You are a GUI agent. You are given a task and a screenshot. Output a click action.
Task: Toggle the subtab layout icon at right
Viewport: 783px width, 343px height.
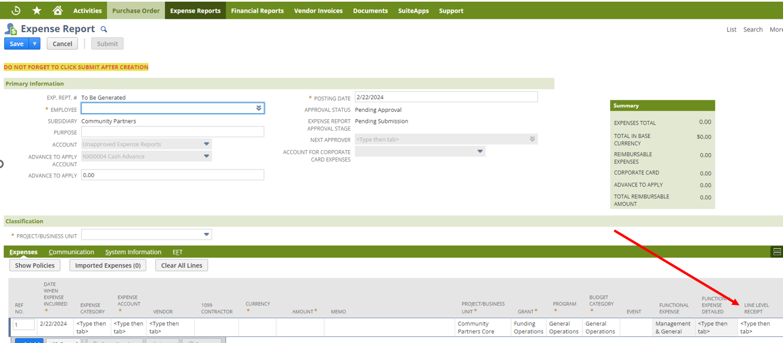click(777, 252)
